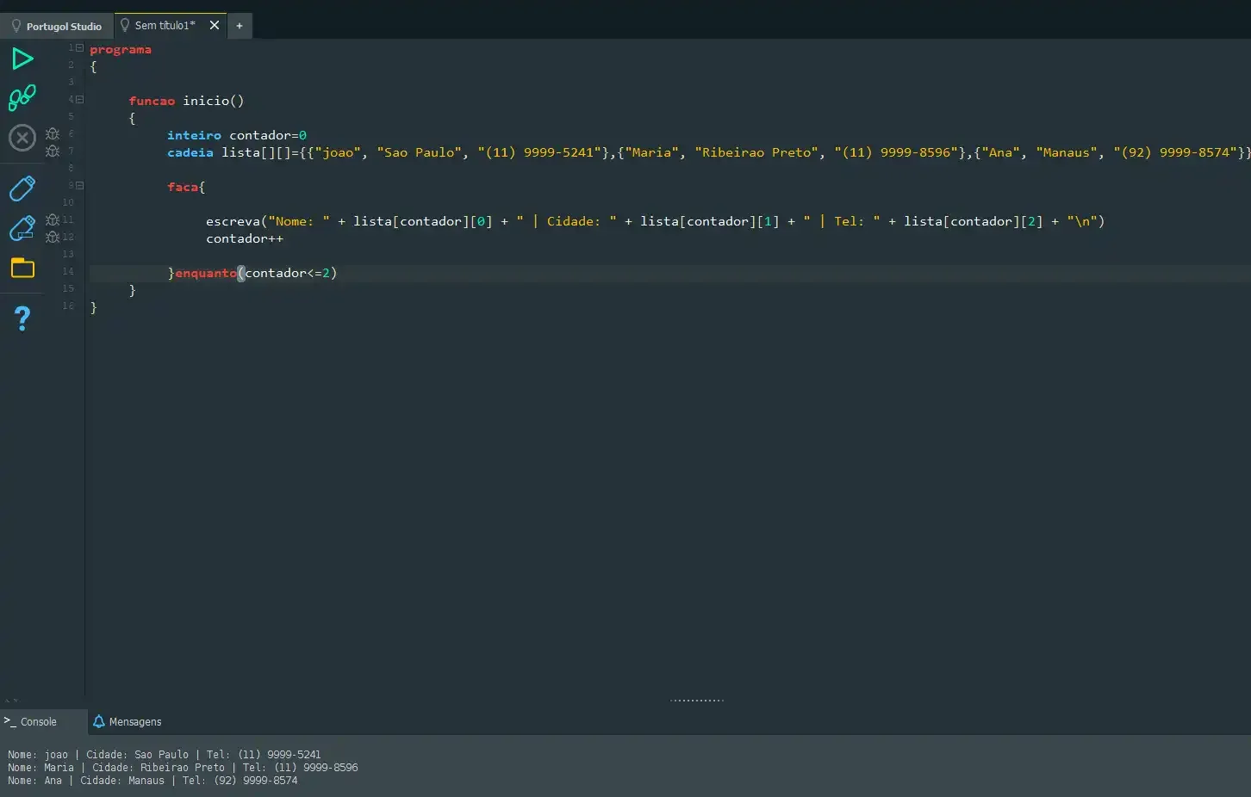Image resolution: width=1251 pixels, height=797 pixels.
Task: Click the 'cadeia' type keyword
Action: coord(190,152)
